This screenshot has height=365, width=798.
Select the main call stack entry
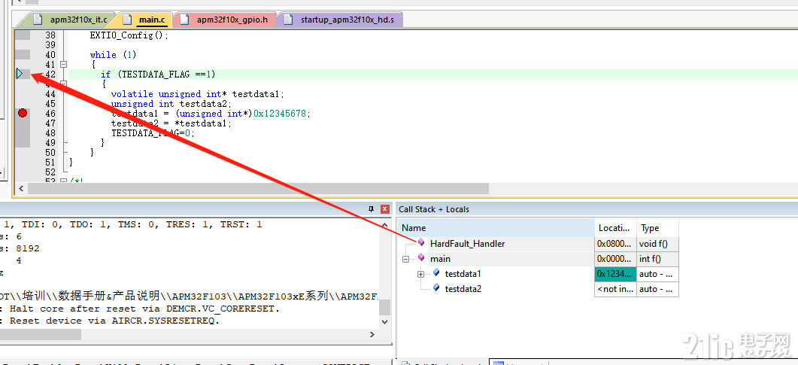pos(440,259)
